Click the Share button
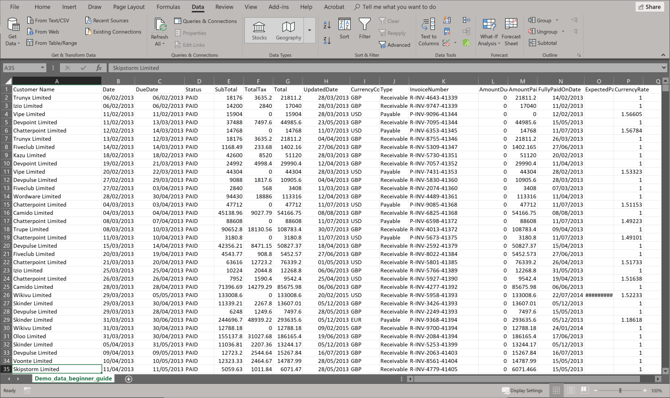Screen dimensions: 670x398 [650, 6]
